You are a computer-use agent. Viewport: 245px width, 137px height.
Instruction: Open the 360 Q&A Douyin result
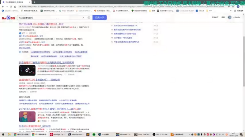(x=35, y=126)
